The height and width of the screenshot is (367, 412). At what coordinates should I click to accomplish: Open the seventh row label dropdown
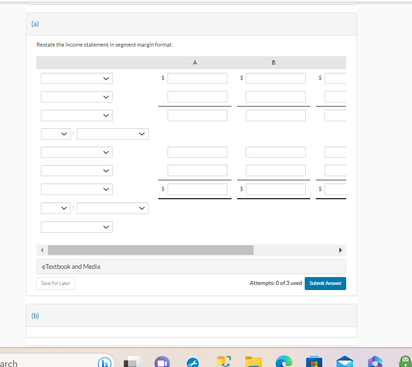(77, 189)
